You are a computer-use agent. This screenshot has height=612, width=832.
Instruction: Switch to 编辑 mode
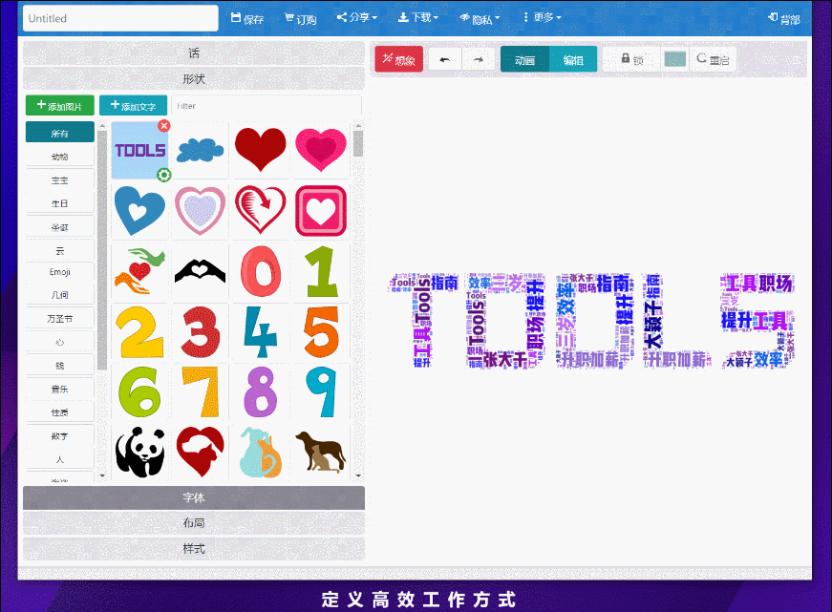(x=573, y=59)
